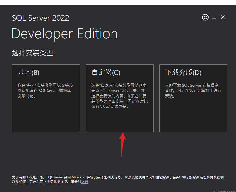Close the SQL Server installer window
The width and height of the screenshot is (236, 192).
point(223,17)
